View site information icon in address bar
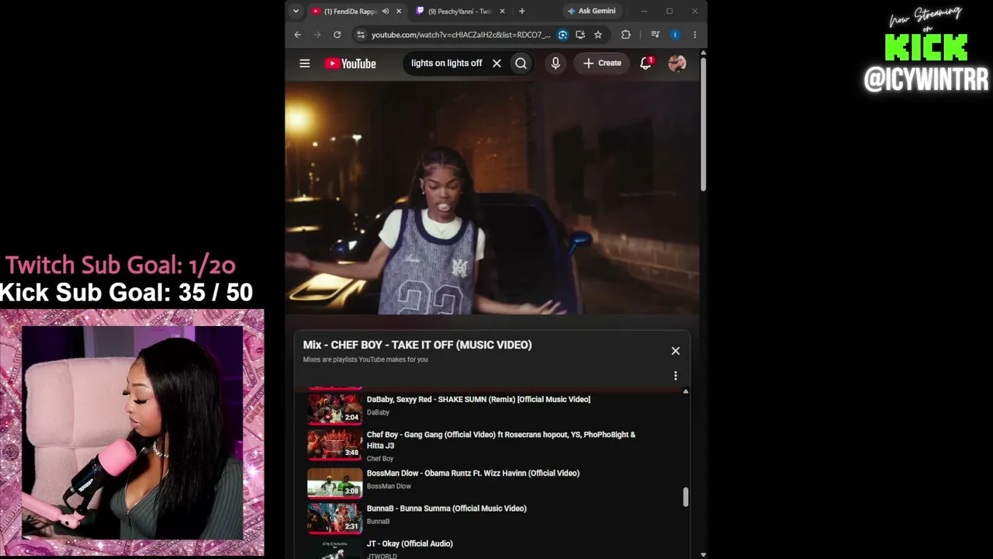The height and width of the screenshot is (559, 993). (x=360, y=35)
